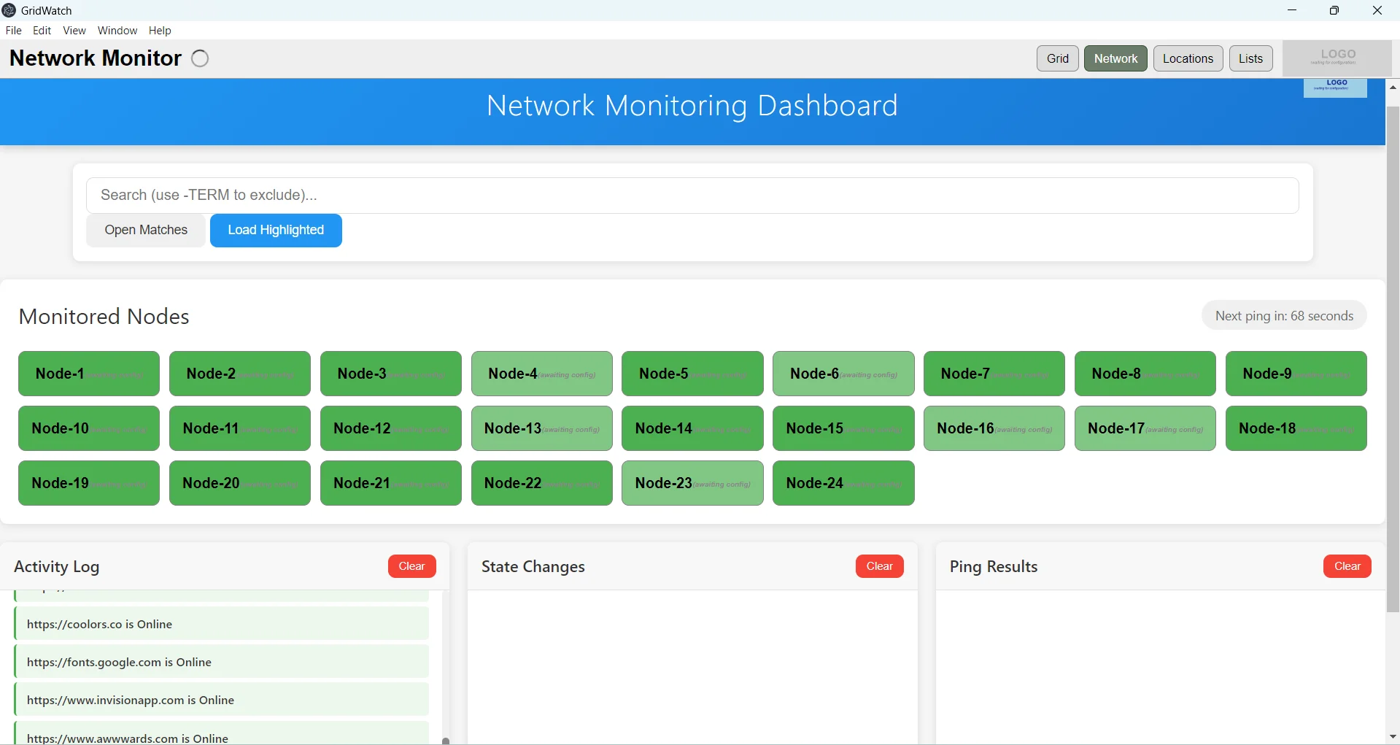This screenshot has width=1400, height=745.
Task: Clear the State Changes panel
Action: coord(879,565)
